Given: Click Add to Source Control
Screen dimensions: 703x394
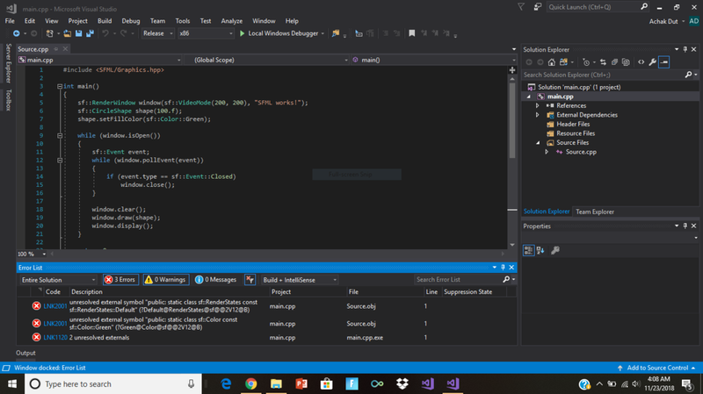Looking at the screenshot, I should pyautogui.click(x=657, y=368).
